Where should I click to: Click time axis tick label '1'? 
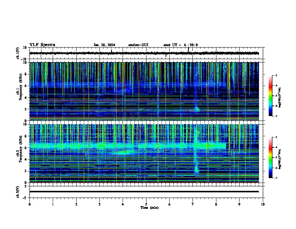[x=53, y=204]
